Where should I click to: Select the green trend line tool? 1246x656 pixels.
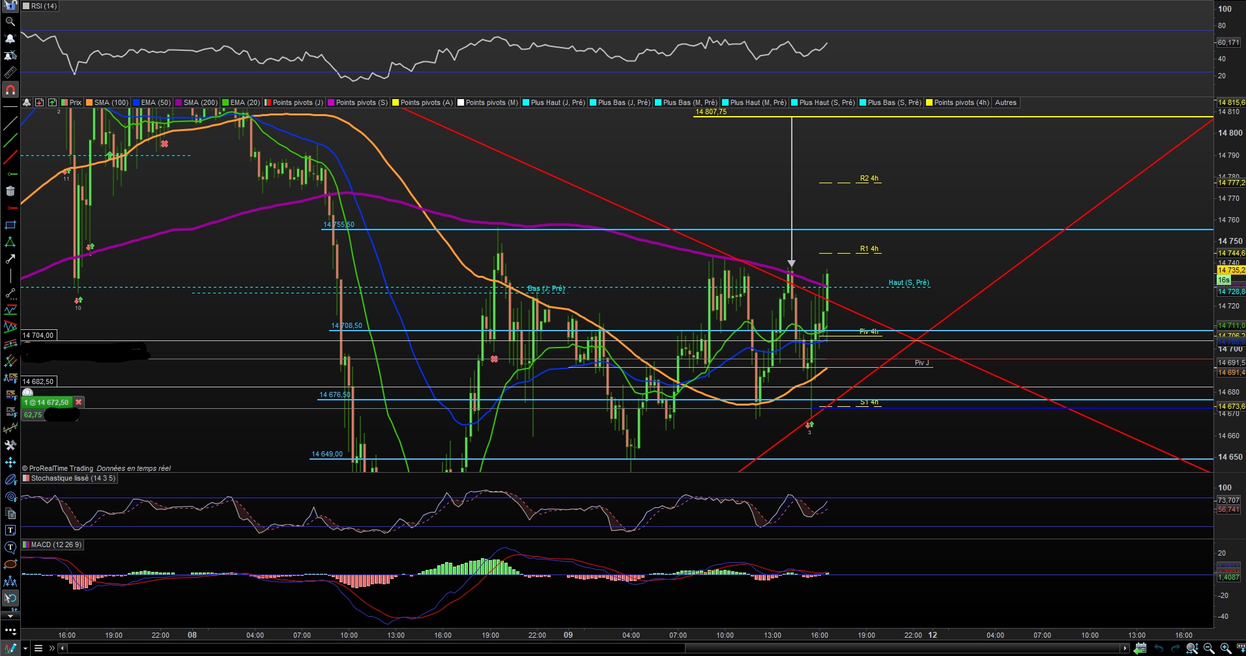click(x=10, y=140)
